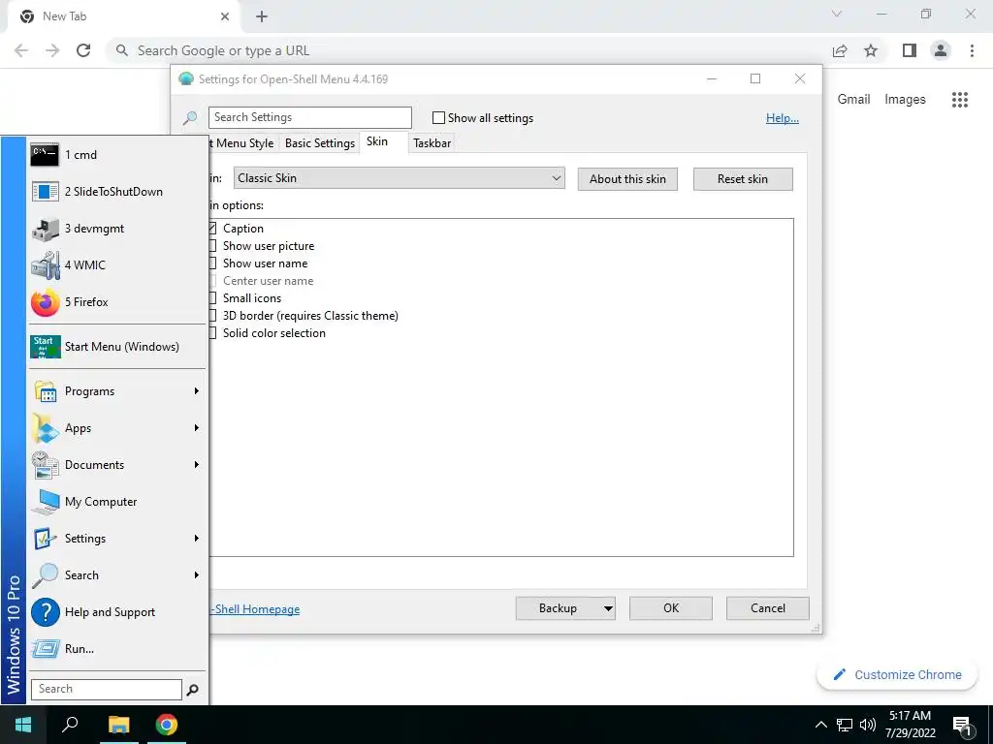Enable Show user picture option

(x=212, y=245)
